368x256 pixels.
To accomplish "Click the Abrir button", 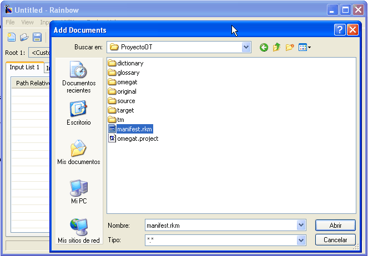I will (x=335, y=226).
